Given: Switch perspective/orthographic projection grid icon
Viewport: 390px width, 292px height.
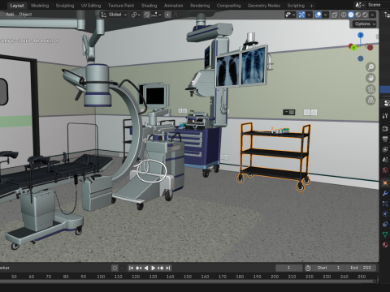Looking at the screenshot, I should 370,101.
